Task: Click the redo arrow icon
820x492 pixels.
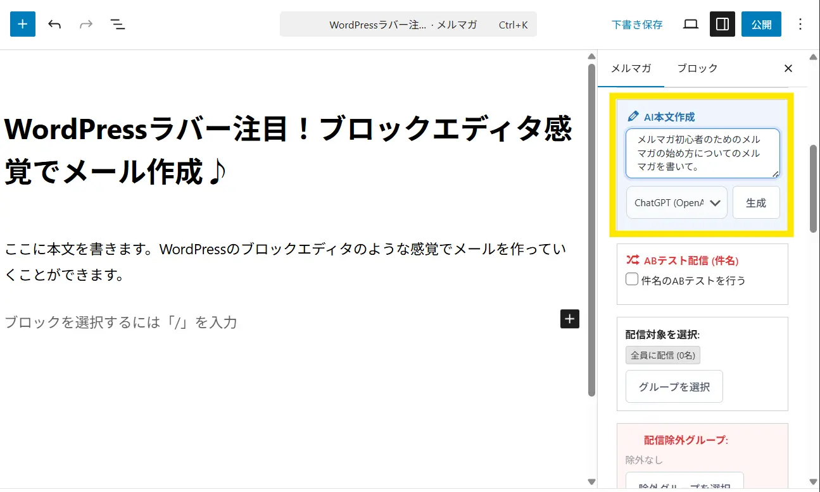Action: click(86, 24)
